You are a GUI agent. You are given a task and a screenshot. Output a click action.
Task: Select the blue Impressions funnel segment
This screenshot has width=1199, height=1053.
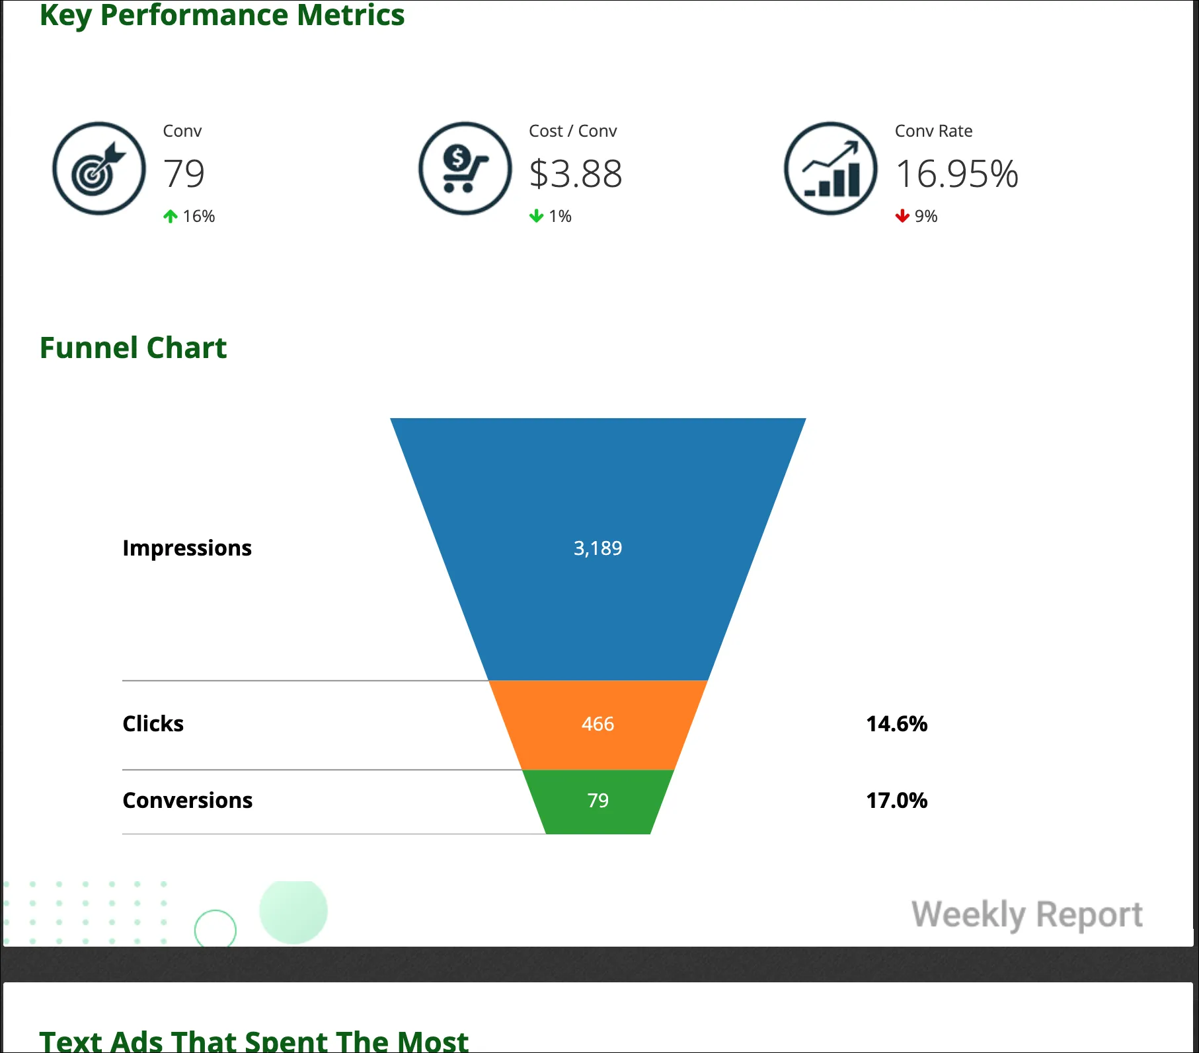click(x=598, y=548)
